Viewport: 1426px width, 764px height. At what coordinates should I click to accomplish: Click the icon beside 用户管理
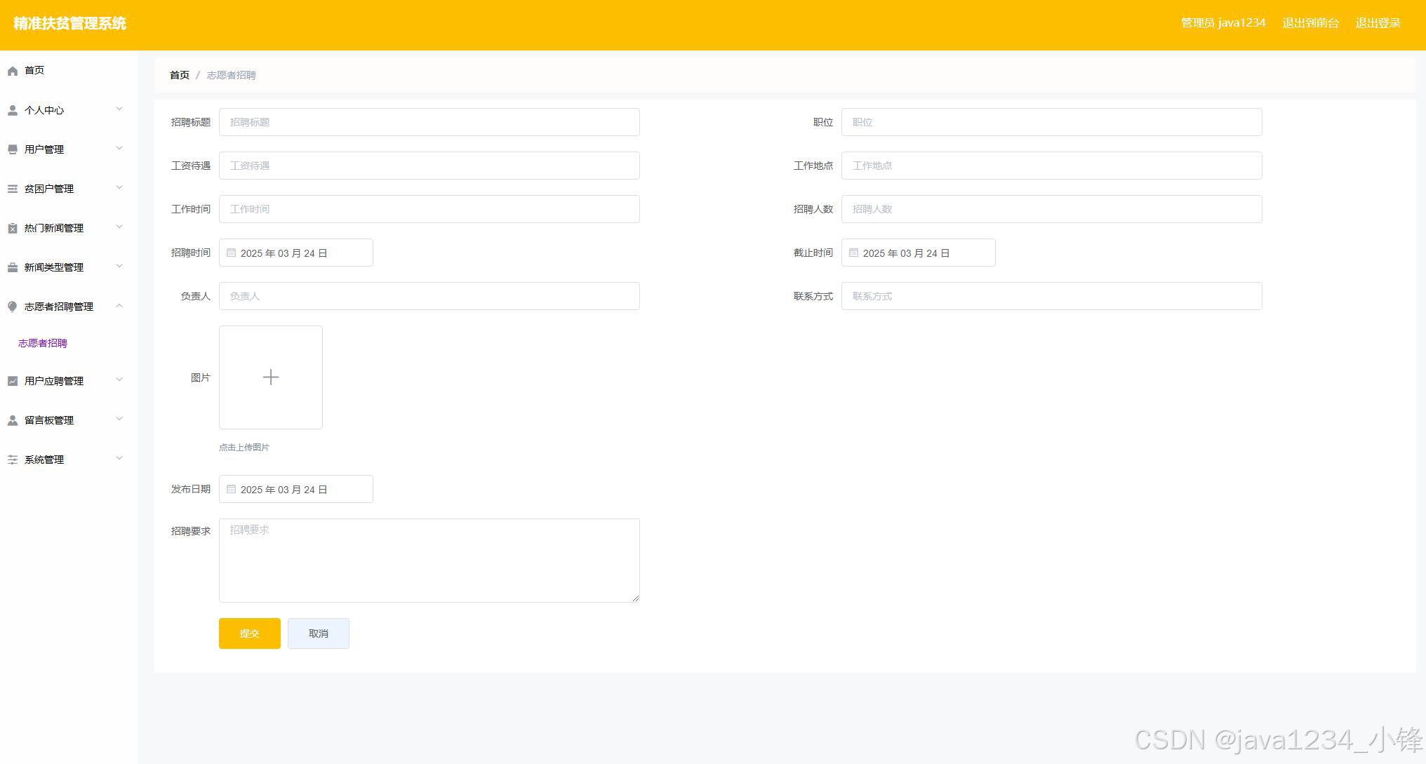pos(13,149)
